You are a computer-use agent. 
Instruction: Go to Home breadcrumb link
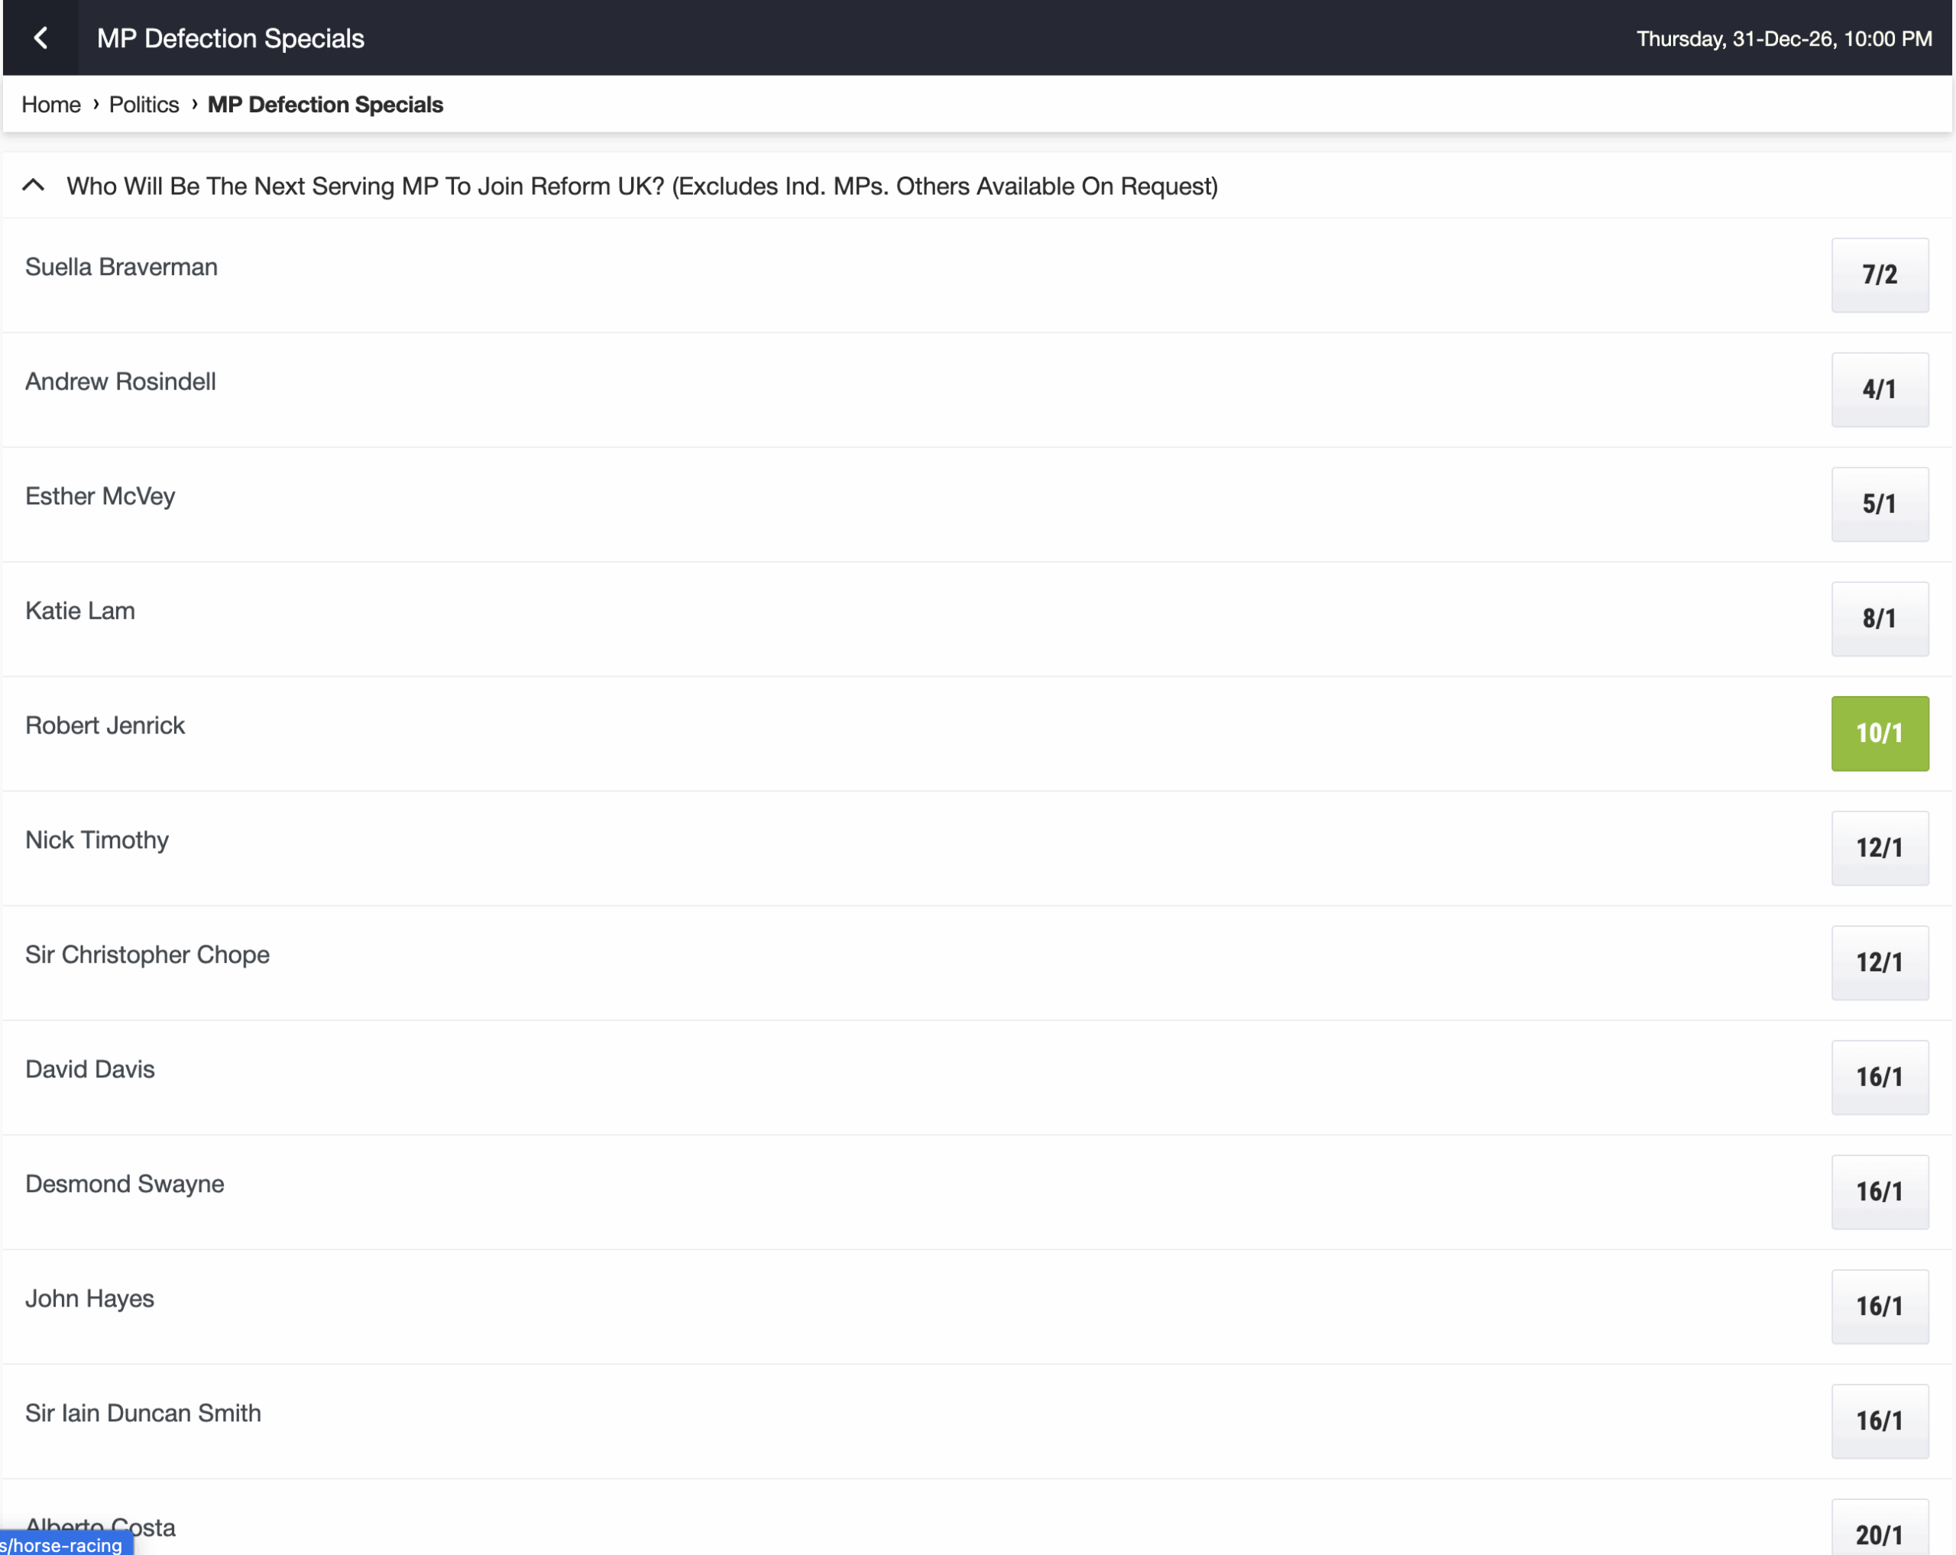point(50,105)
